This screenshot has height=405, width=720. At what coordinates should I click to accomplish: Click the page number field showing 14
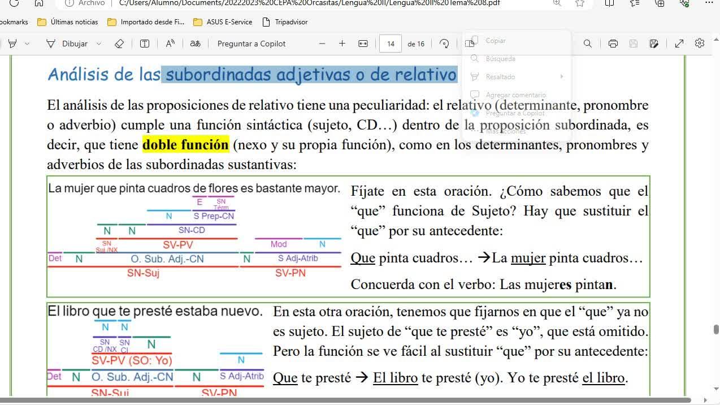(391, 44)
